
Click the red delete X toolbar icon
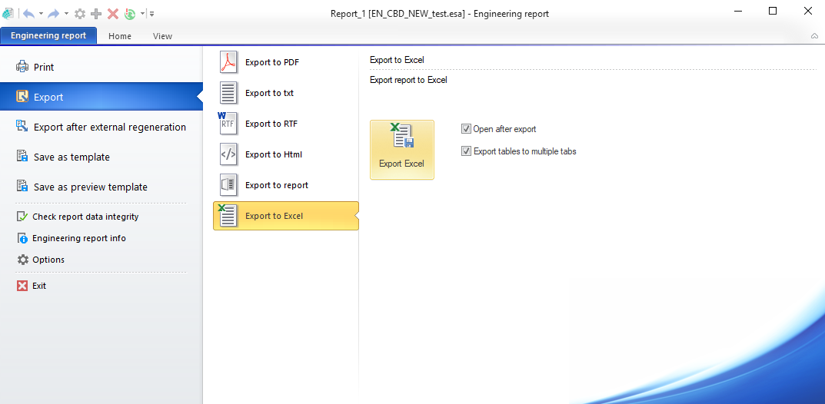[112, 14]
